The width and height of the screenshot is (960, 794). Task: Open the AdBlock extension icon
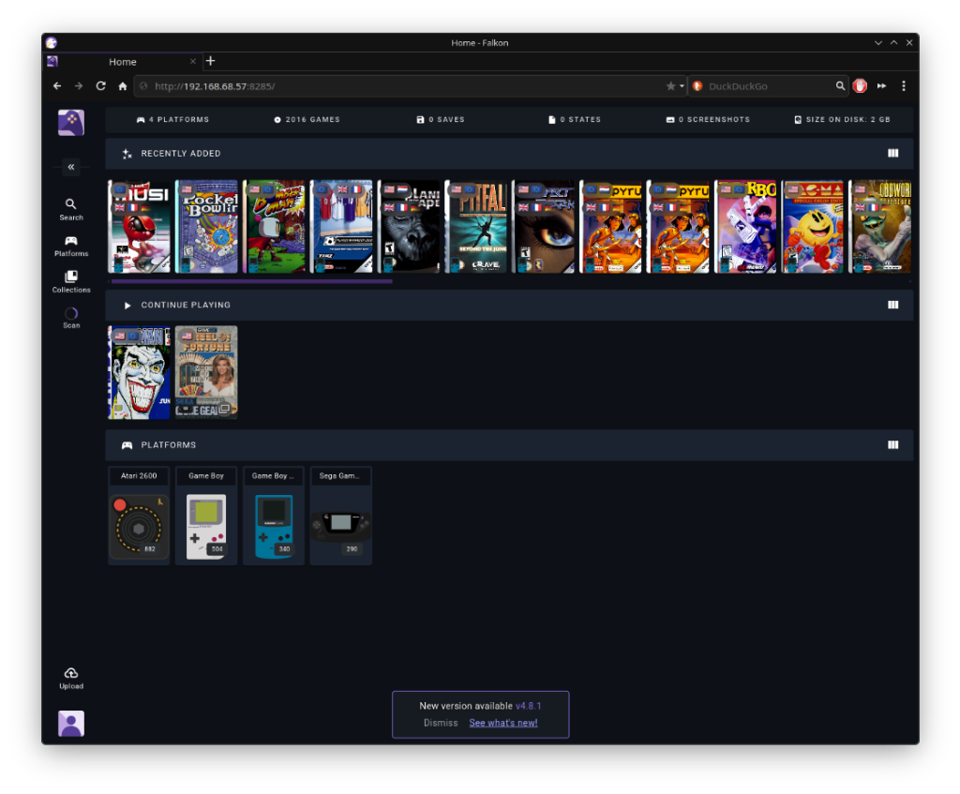pyautogui.click(x=861, y=86)
